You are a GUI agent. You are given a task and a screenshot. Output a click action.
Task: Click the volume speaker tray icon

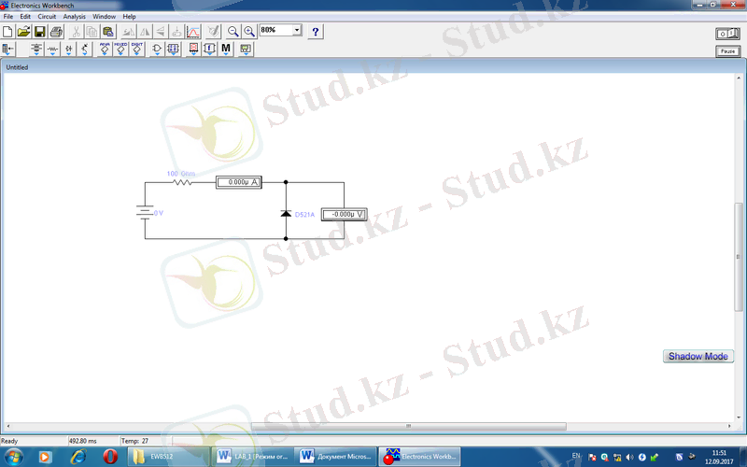point(629,457)
